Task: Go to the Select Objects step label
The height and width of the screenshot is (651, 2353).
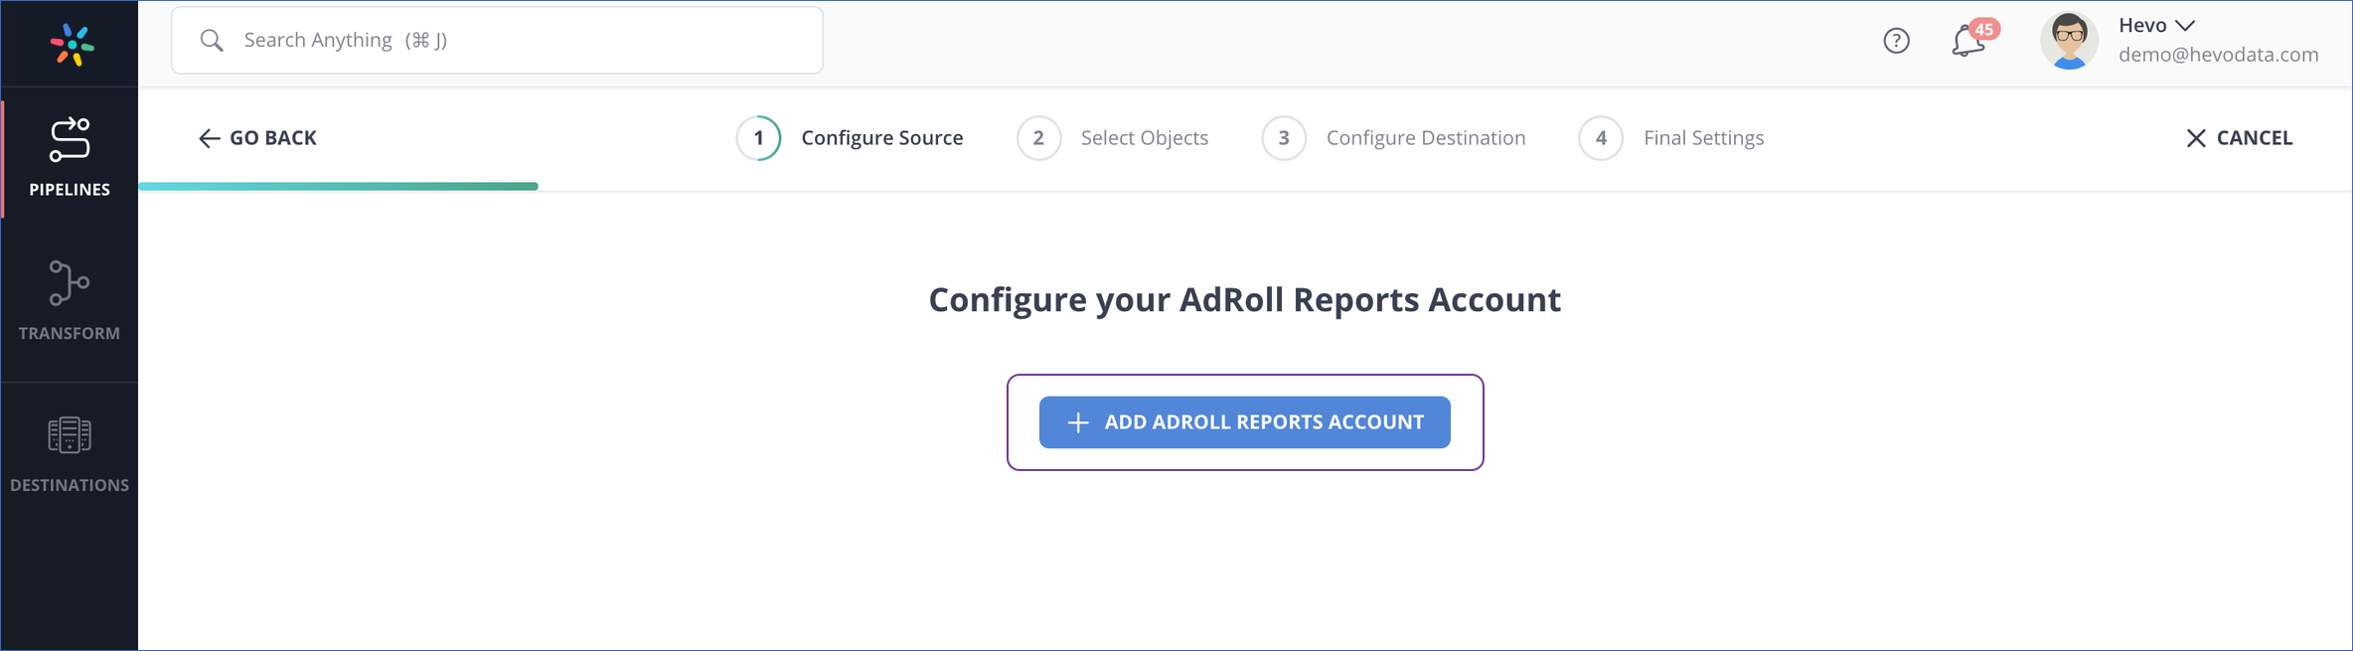Action: 1144,138
